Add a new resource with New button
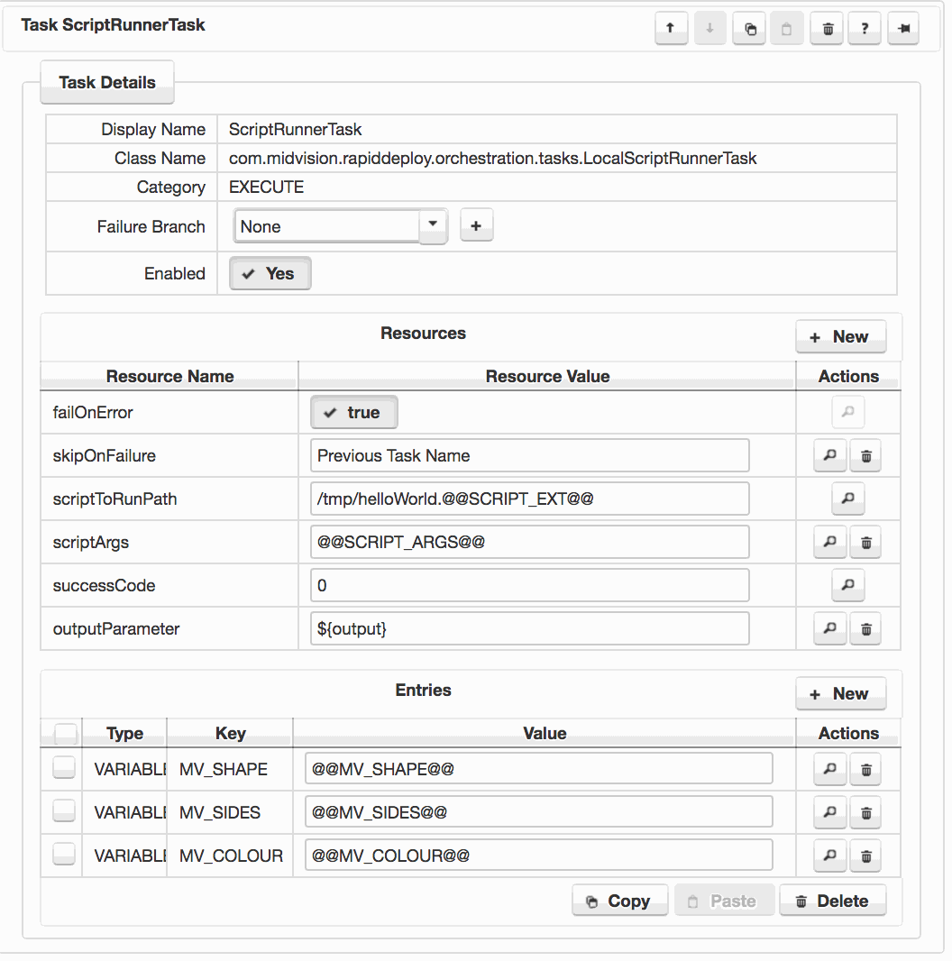This screenshot has height=961, width=952. [x=840, y=336]
